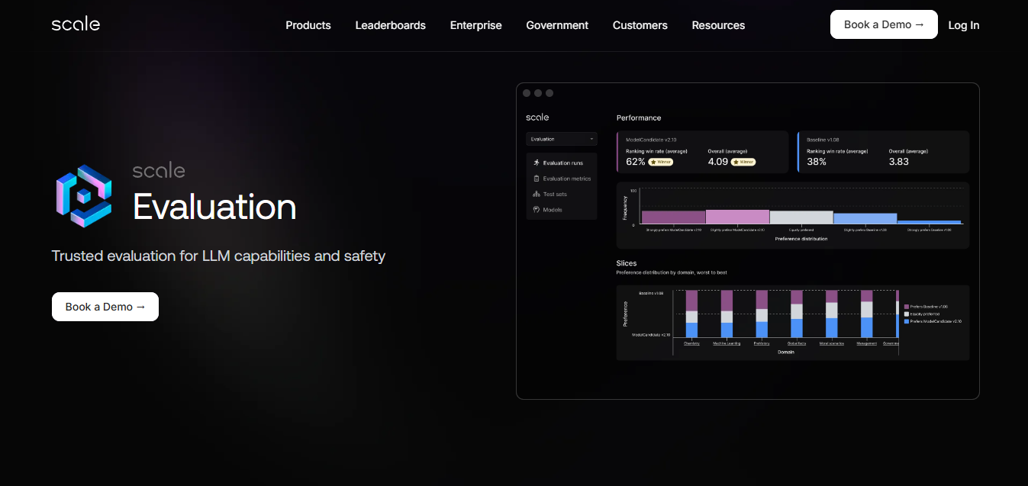Click the 3.83 overall average value
Viewport: 1028px width, 486px height.
pos(899,162)
